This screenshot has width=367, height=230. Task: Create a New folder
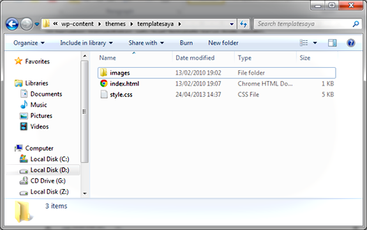223,43
